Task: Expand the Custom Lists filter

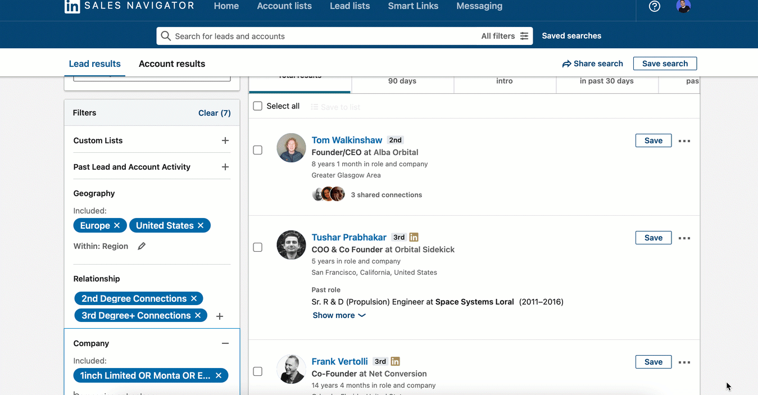Action: [x=225, y=140]
